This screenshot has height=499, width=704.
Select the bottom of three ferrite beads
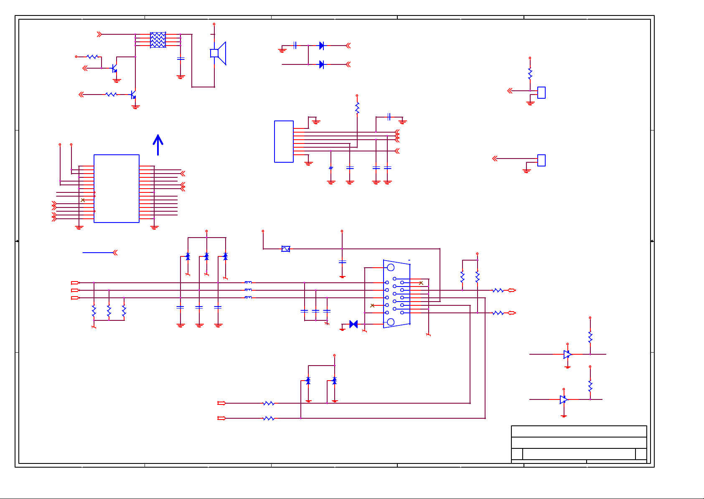[x=248, y=297]
